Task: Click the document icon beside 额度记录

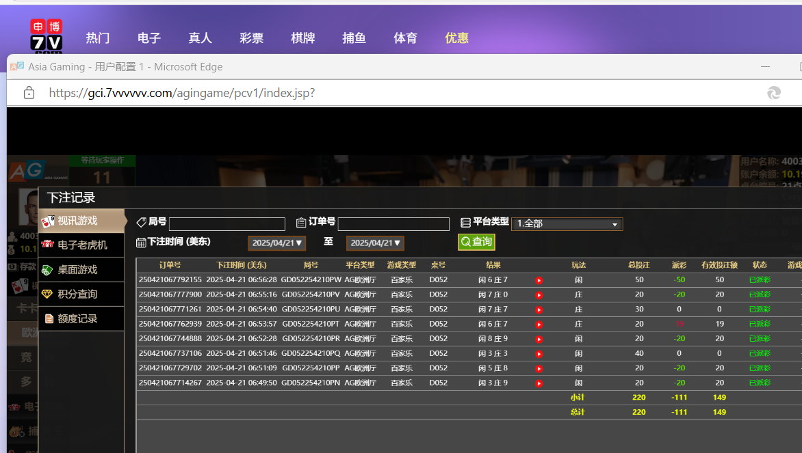Action: pyautogui.click(x=49, y=319)
